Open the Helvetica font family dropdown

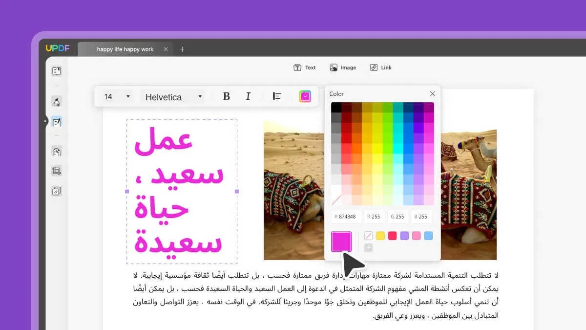tap(173, 96)
